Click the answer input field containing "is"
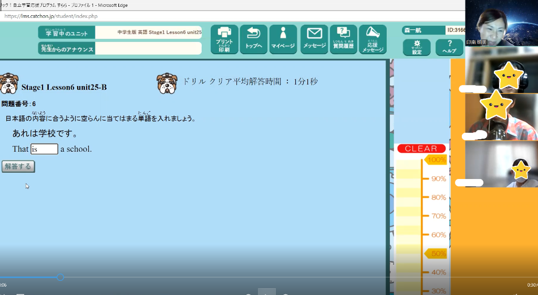Image resolution: width=538 pixels, height=295 pixels. click(44, 149)
